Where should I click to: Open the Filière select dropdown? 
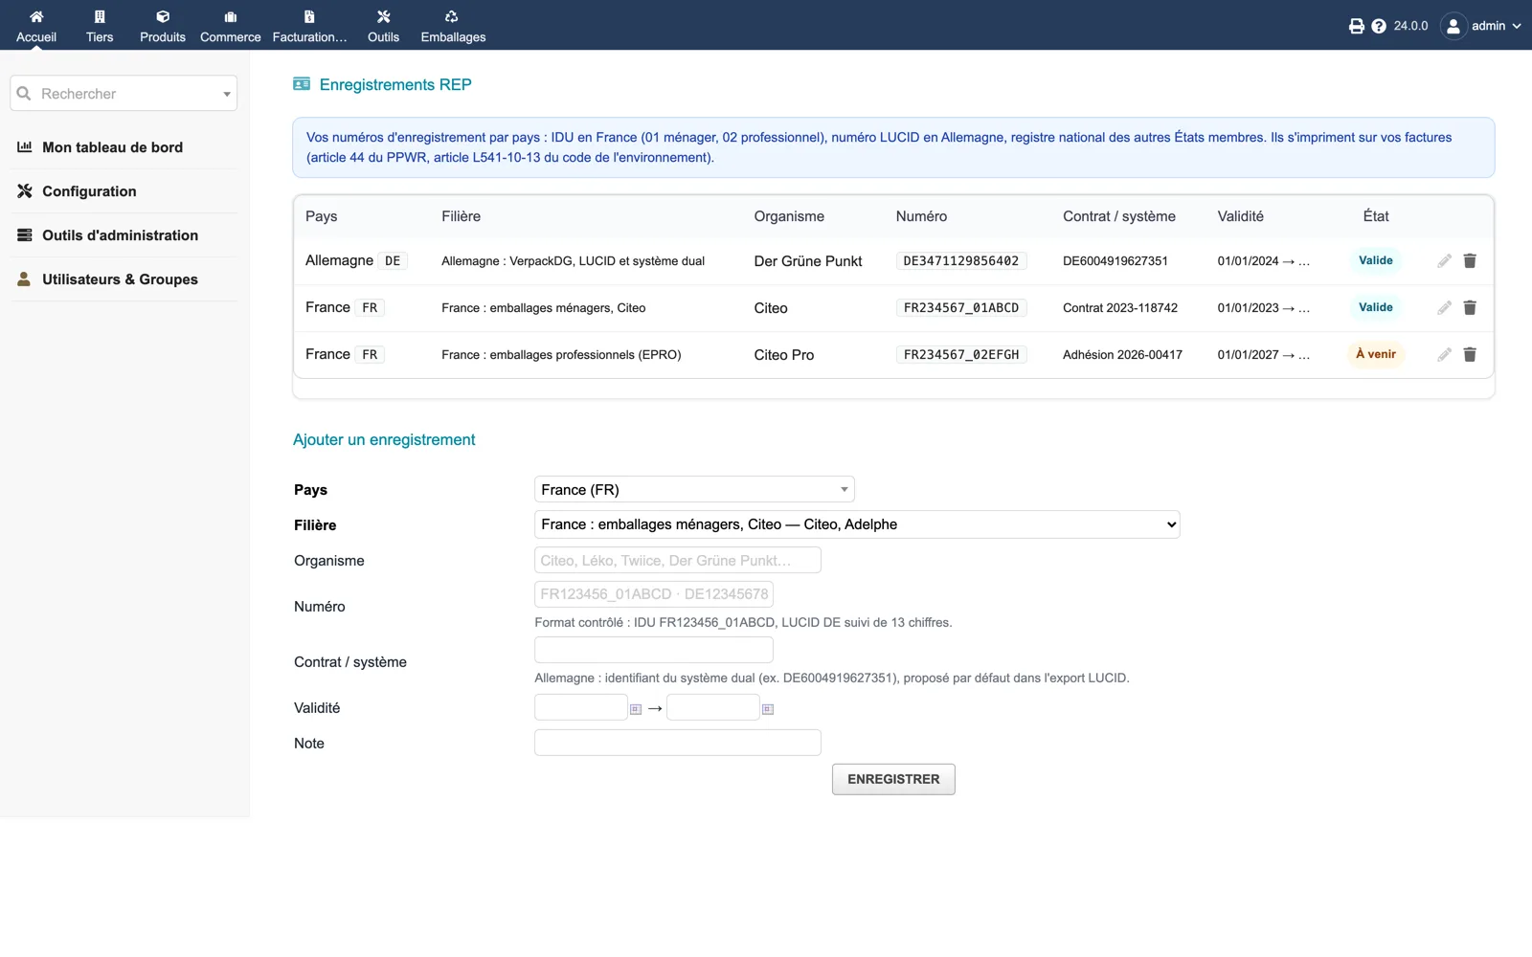click(857, 524)
